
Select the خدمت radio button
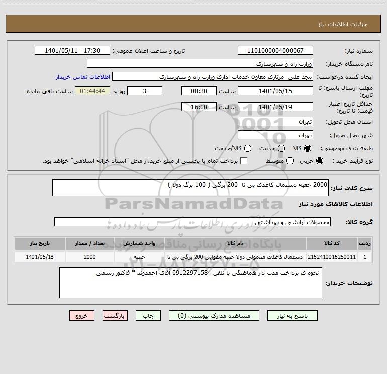tap(281, 148)
